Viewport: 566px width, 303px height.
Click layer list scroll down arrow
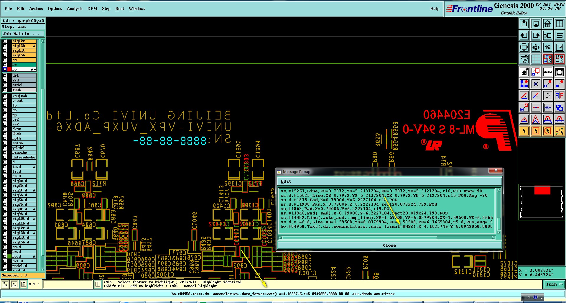(x=43, y=269)
